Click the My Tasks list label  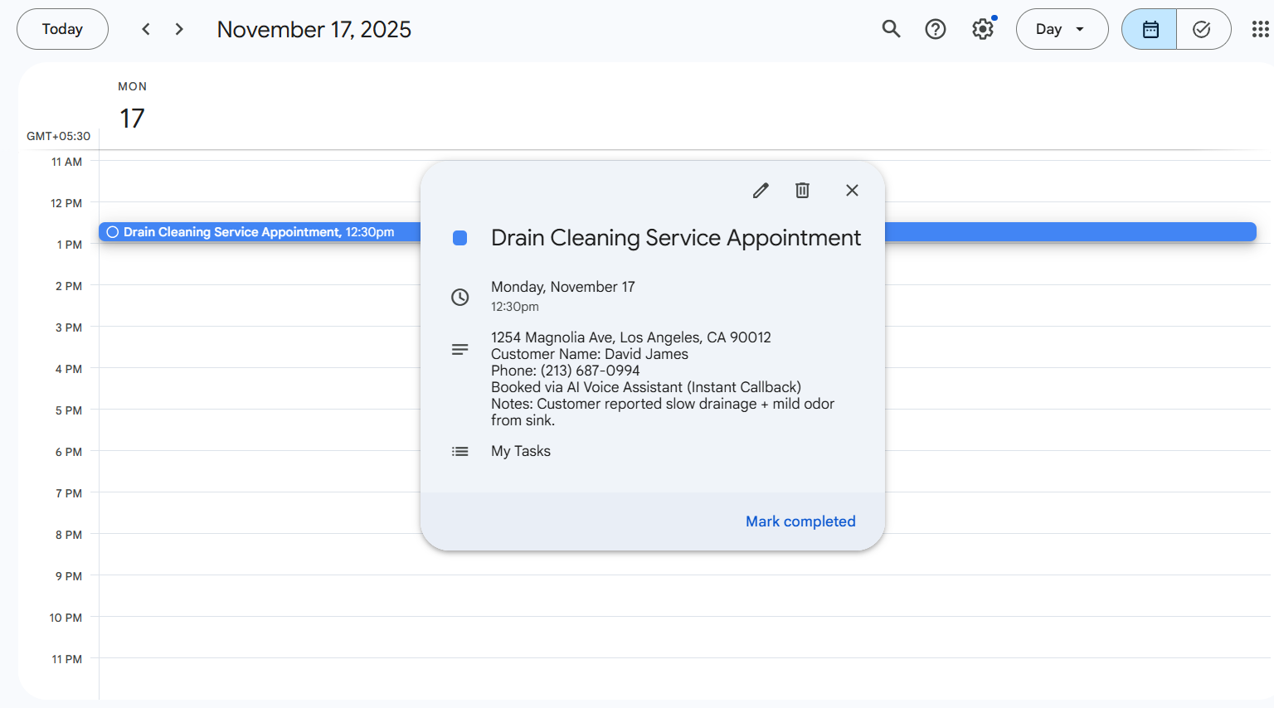click(520, 451)
